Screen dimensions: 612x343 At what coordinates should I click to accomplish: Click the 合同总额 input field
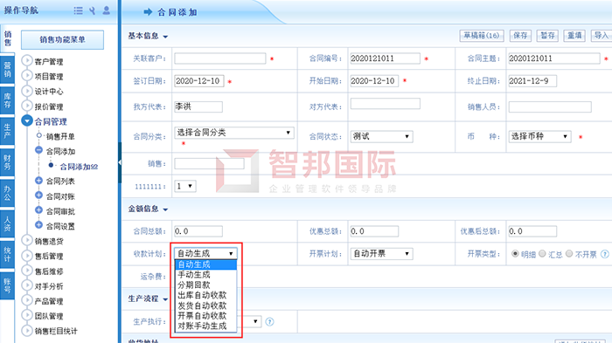point(198,231)
